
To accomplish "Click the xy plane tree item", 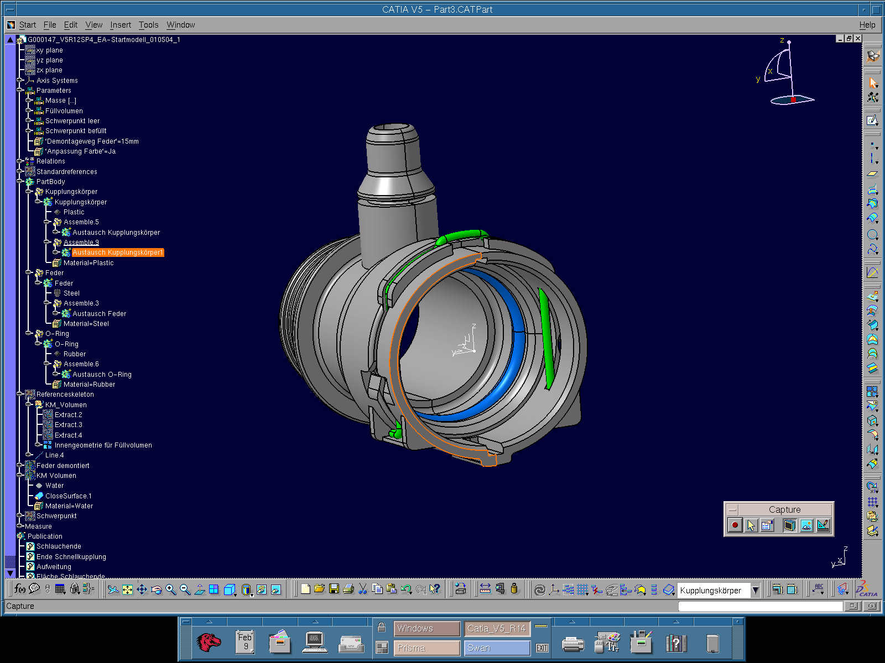I will point(49,50).
